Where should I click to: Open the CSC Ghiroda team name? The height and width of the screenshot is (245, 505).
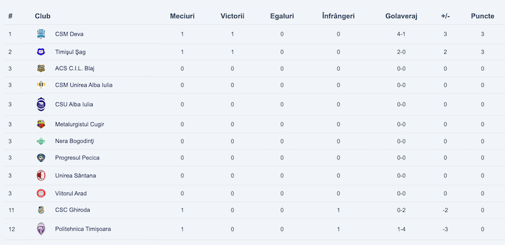(73, 210)
